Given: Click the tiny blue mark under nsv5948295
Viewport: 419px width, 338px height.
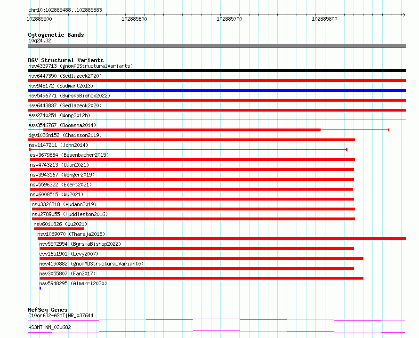Looking at the screenshot, I should (40, 288).
